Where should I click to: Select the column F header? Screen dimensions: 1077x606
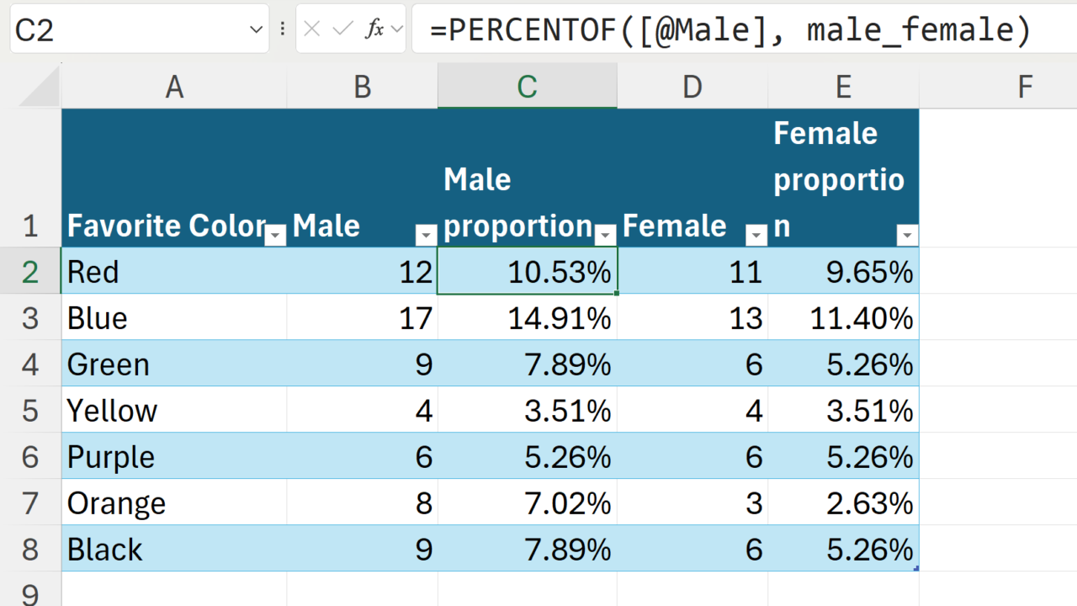click(1024, 87)
